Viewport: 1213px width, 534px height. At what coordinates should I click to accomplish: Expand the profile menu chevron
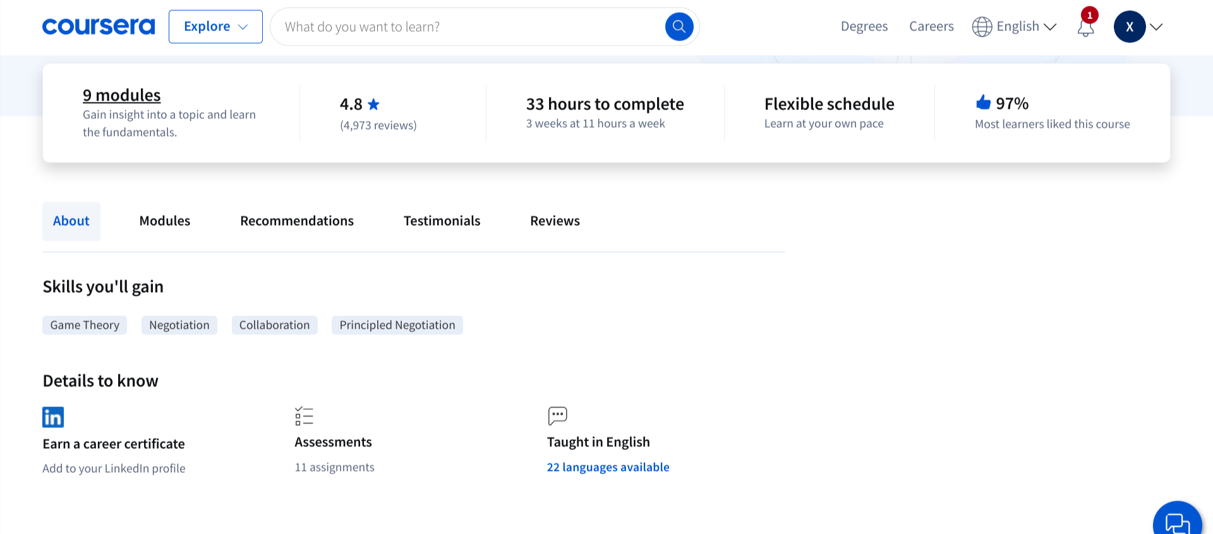(x=1156, y=27)
